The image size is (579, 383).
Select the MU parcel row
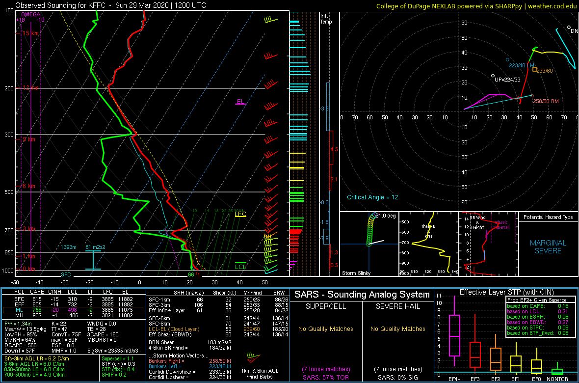[x=74, y=315]
